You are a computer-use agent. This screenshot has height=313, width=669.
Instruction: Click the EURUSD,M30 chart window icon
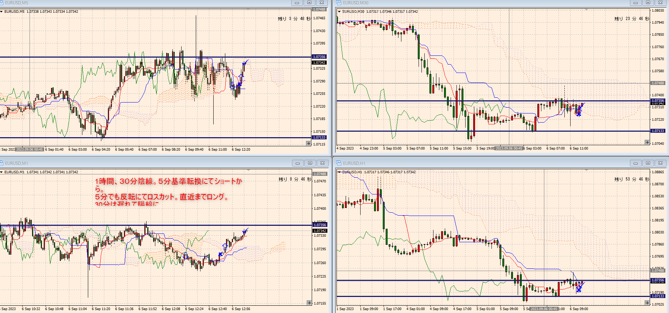[x=339, y=3]
